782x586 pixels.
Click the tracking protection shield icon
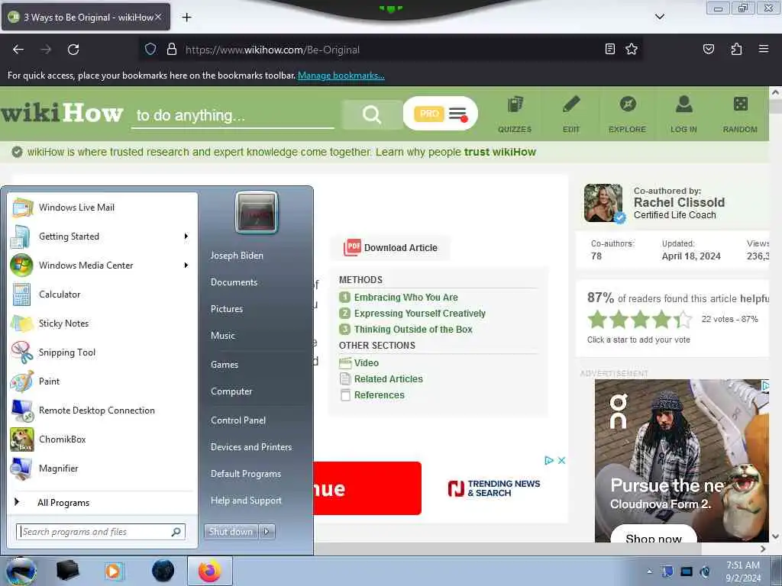point(150,50)
